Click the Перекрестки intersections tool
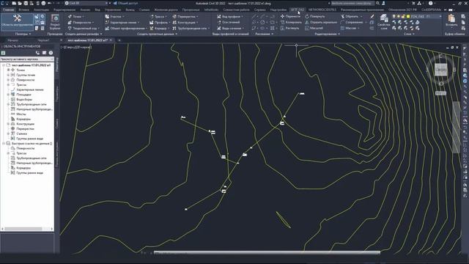 tap(185, 16)
